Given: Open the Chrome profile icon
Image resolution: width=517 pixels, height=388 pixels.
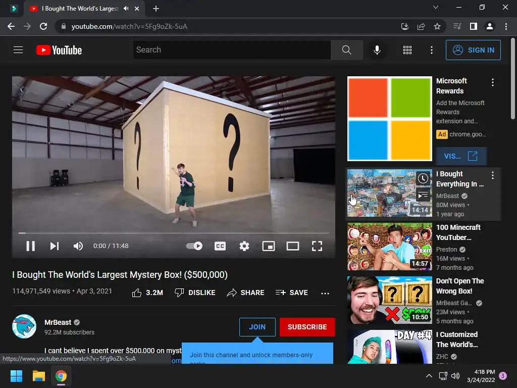Looking at the screenshot, I should click(x=490, y=26).
